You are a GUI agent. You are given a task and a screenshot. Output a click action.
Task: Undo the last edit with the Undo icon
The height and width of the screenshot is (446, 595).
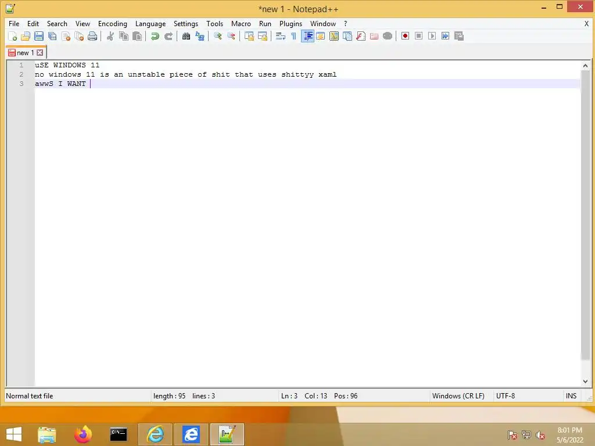(x=155, y=36)
